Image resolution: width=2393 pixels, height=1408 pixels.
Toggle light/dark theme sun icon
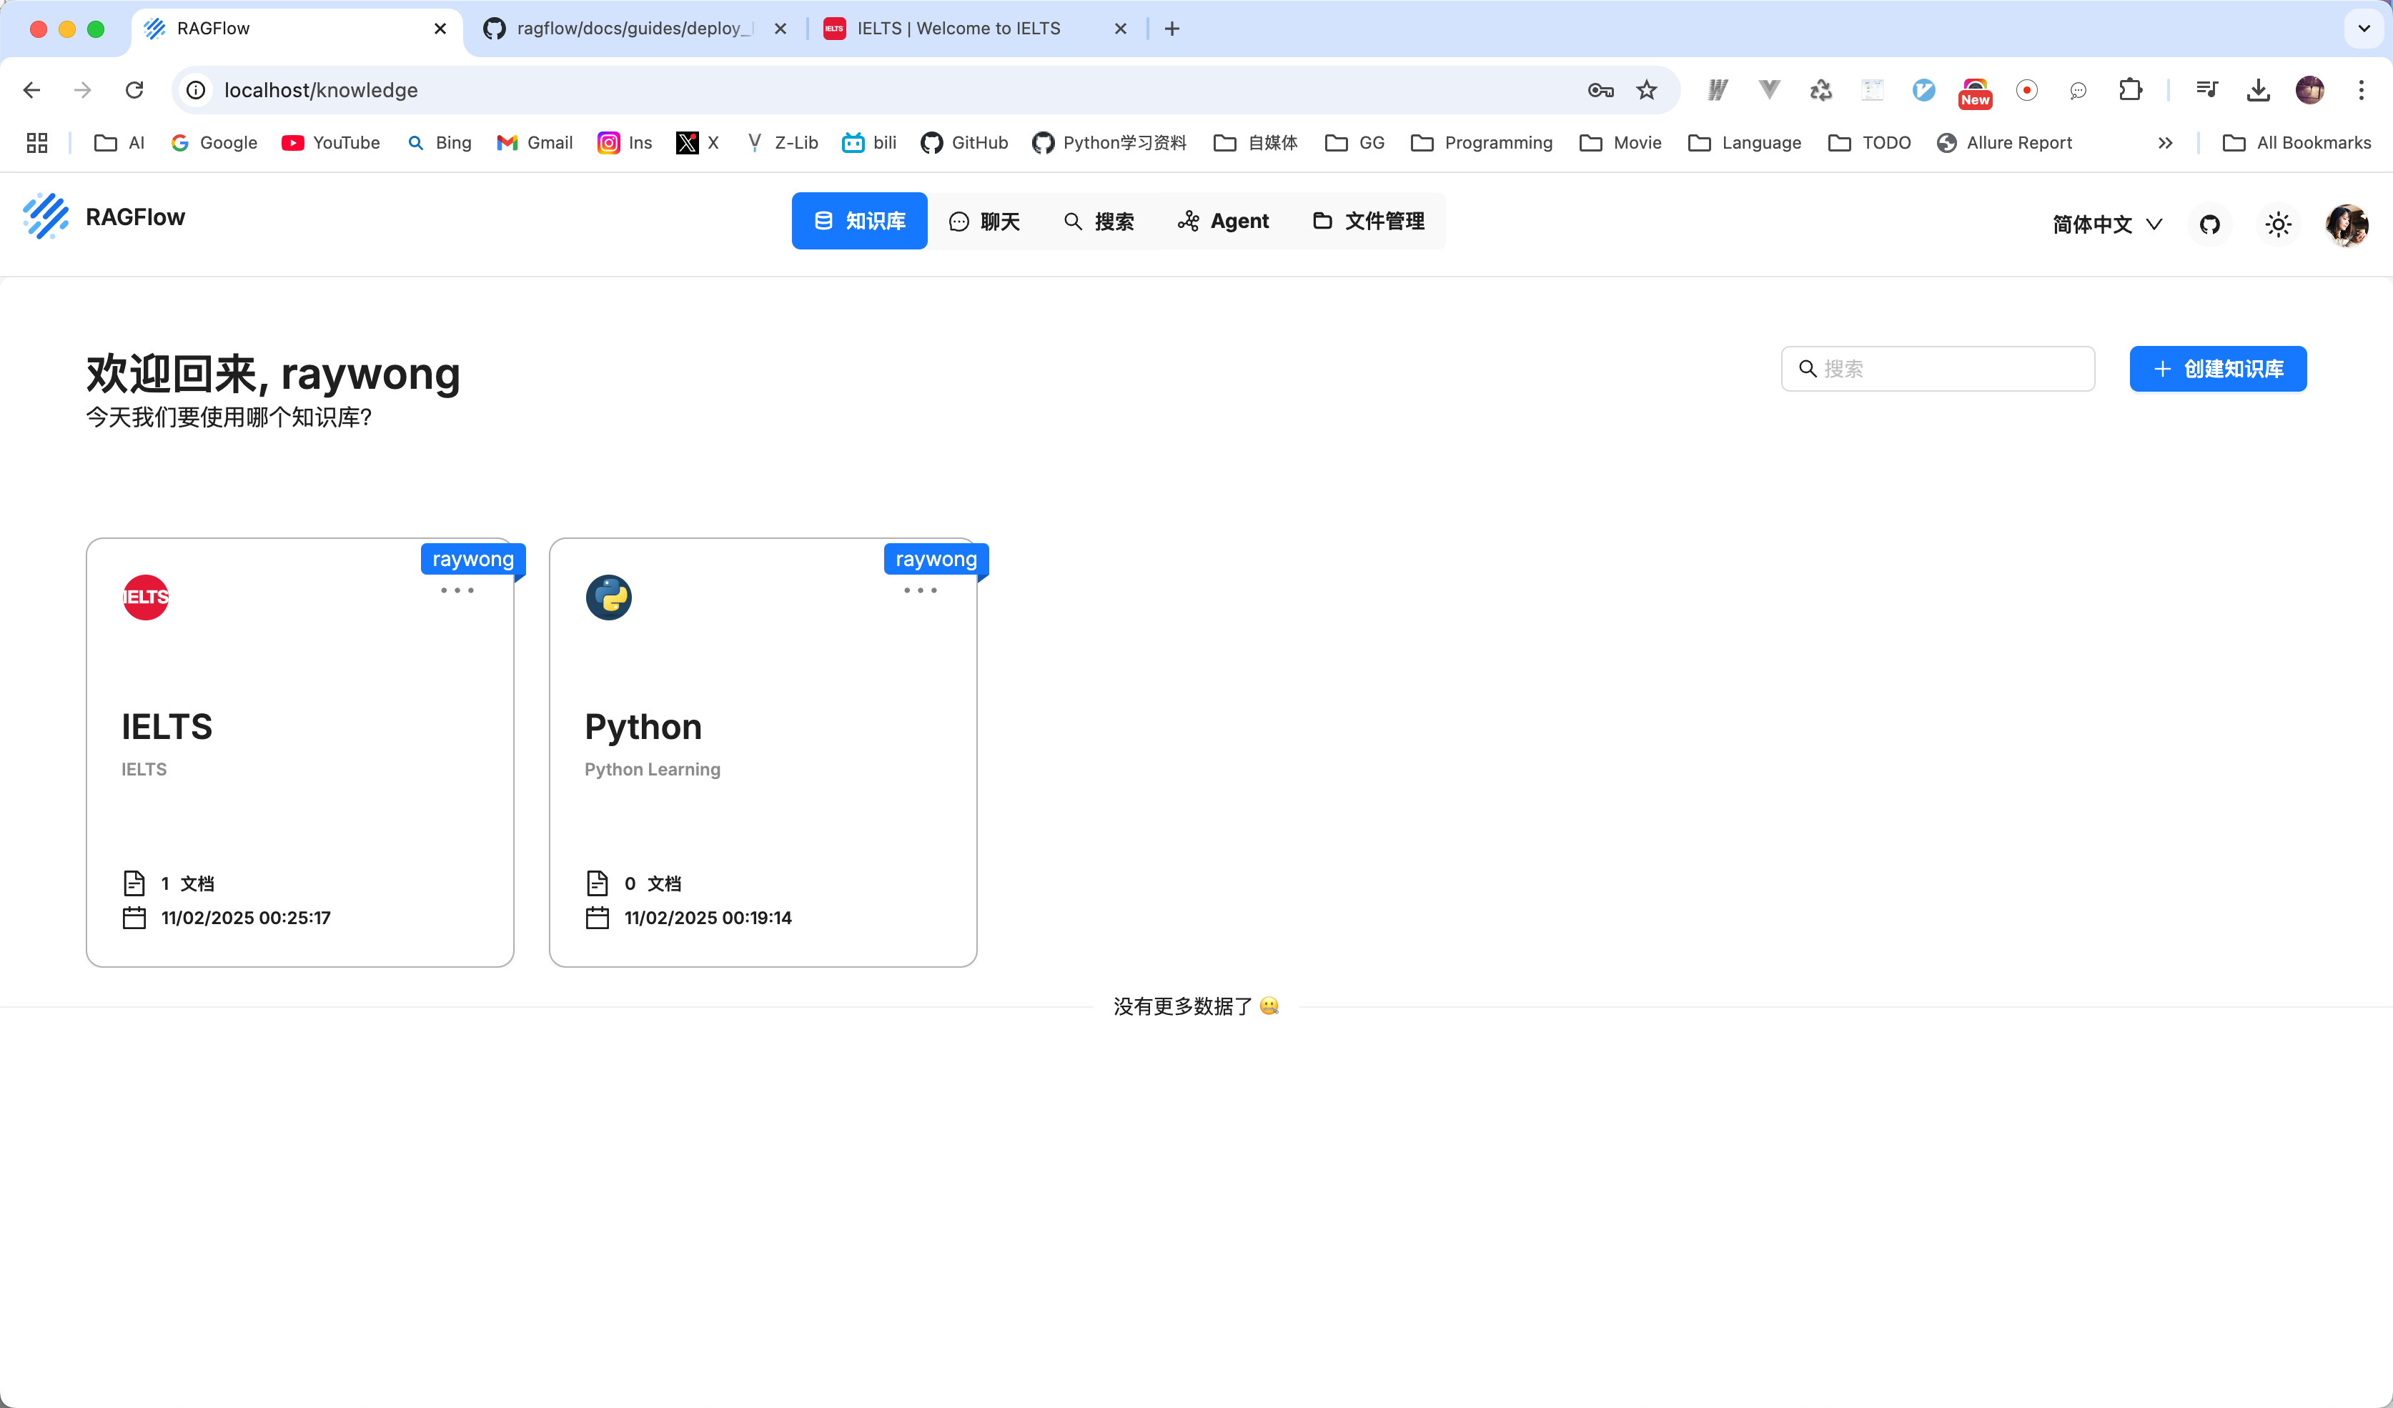point(2278,224)
